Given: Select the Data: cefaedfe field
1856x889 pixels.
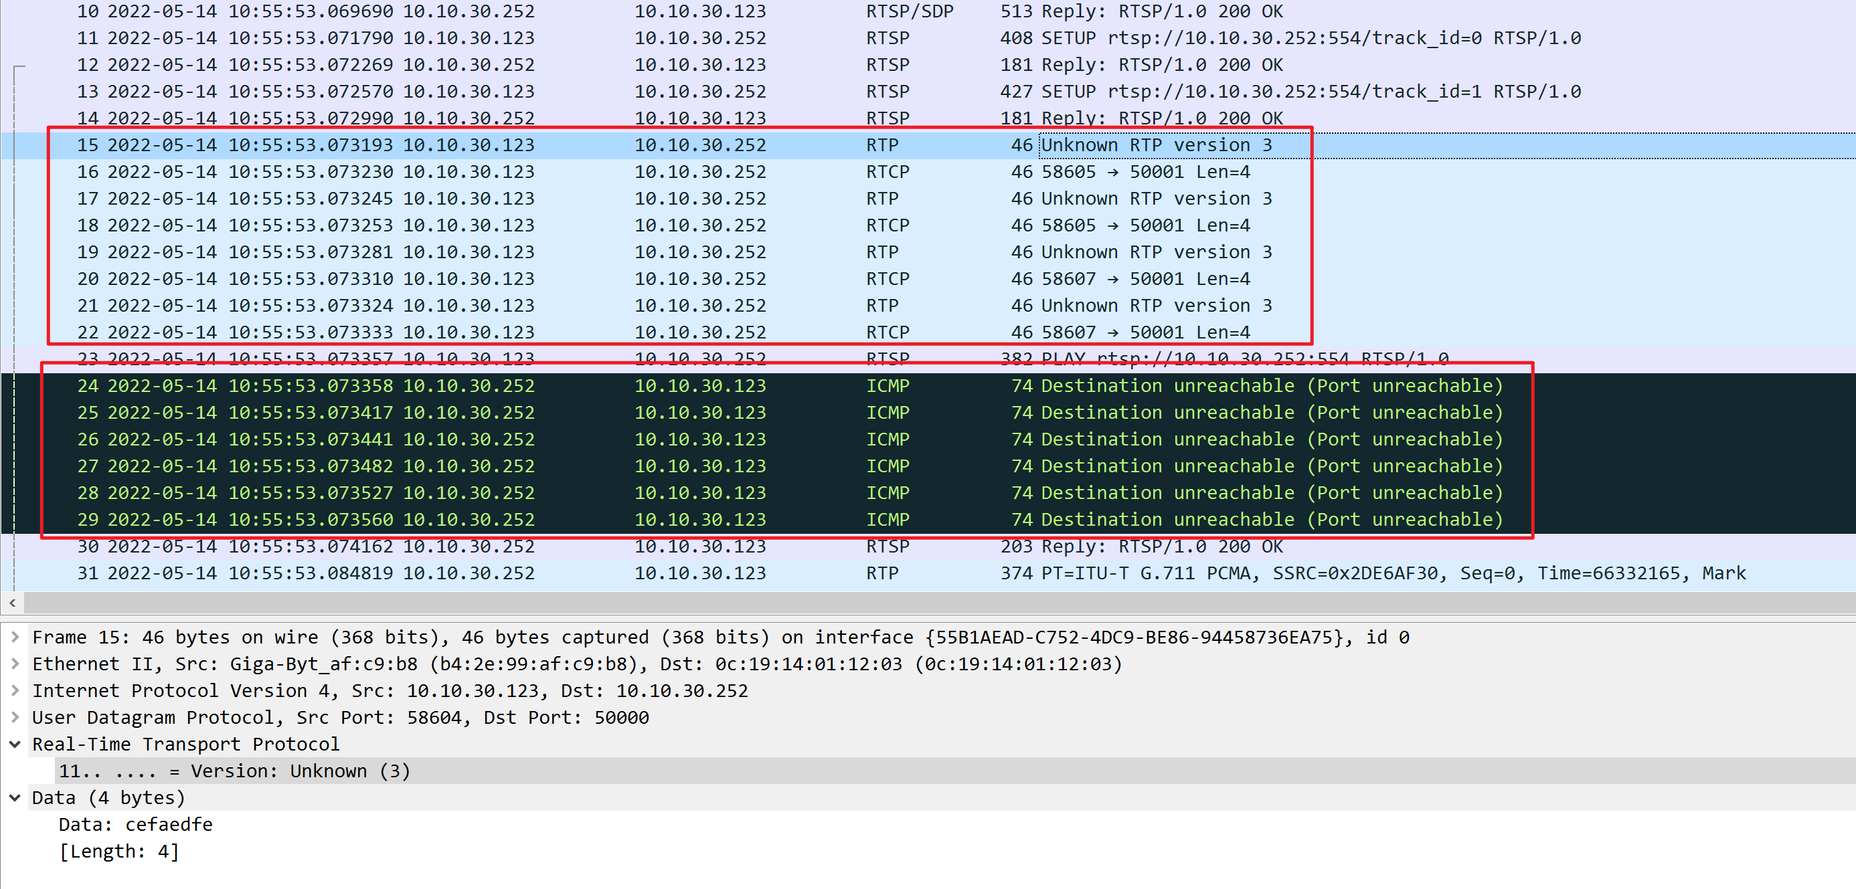Looking at the screenshot, I should tap(136, 824).
